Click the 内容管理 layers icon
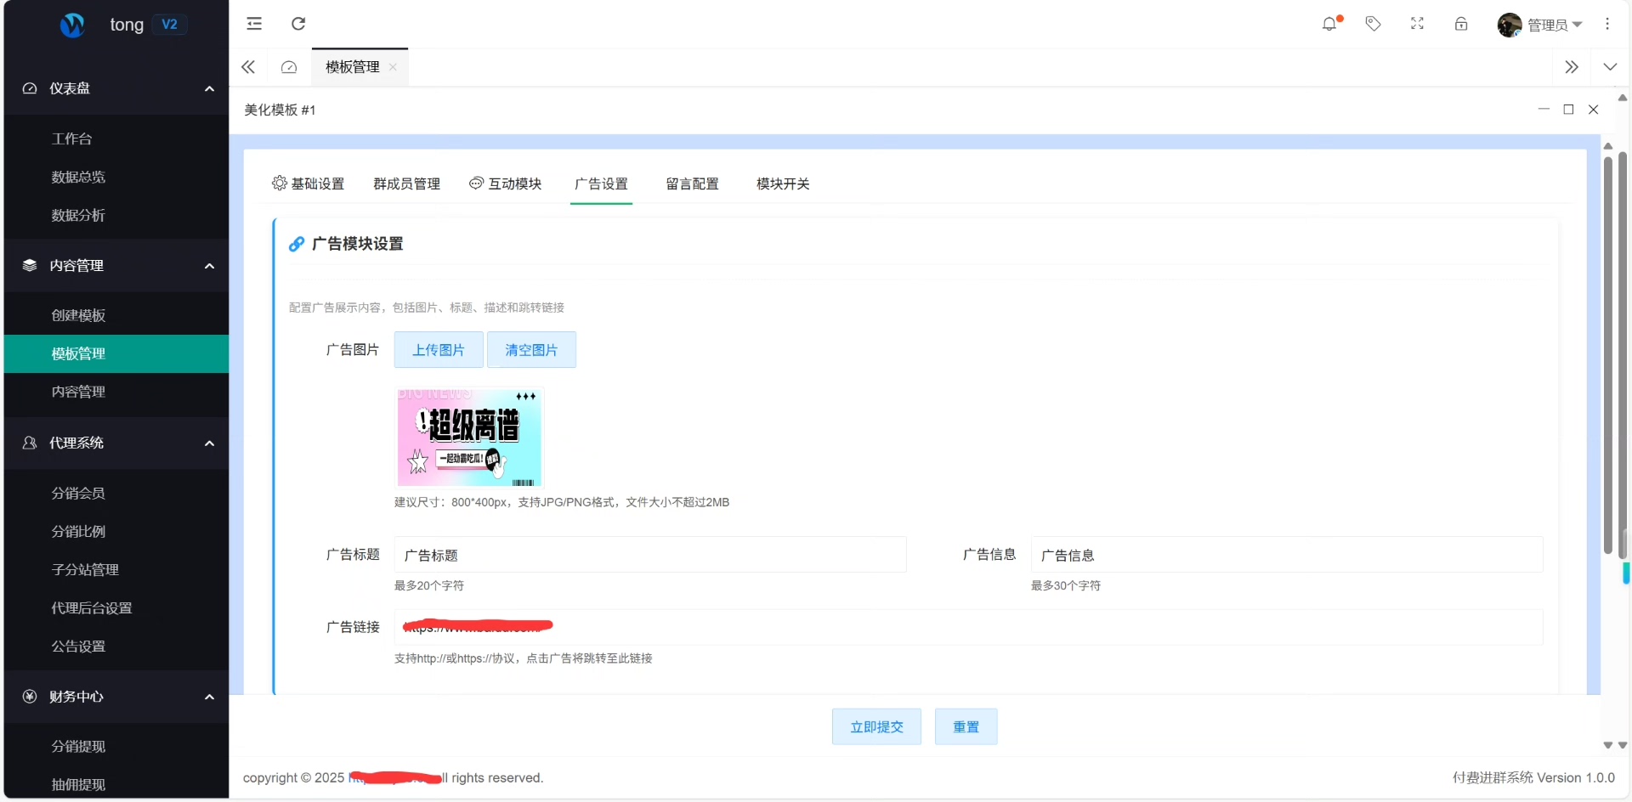1632x802 pixels. point(30,266)
